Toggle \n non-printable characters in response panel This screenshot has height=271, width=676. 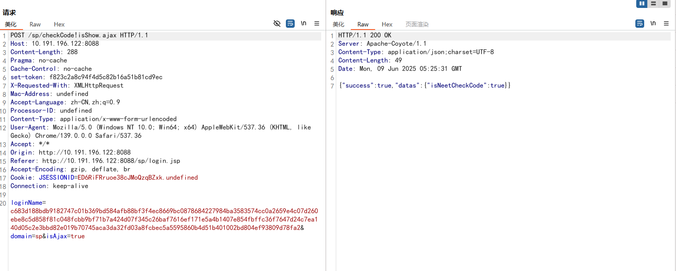(x=653, y=23)
